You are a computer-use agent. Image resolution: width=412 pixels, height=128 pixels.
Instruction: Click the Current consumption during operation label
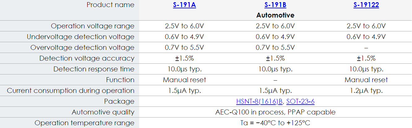[71, 91]
